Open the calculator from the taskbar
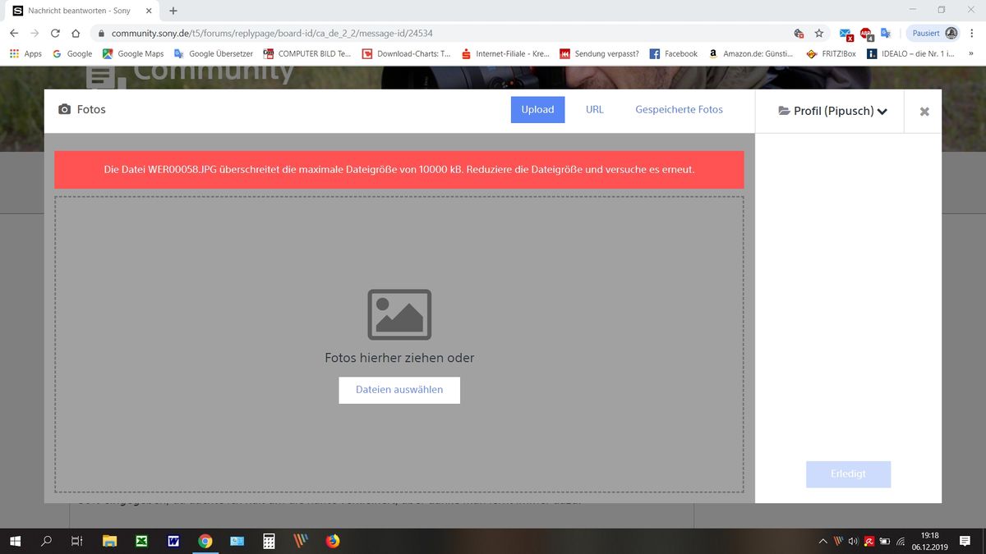 pos(269,541)
